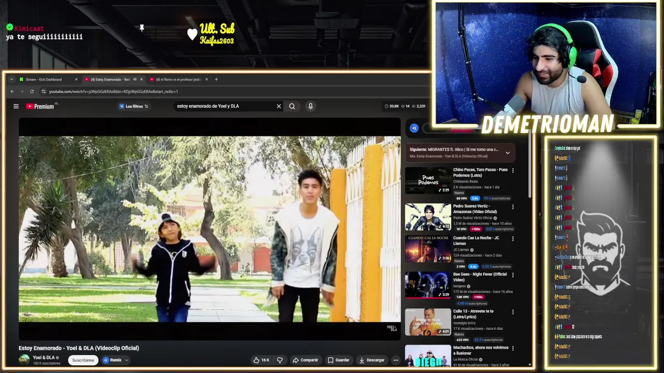
Task: Open Calle 13 Atrevete te te thumbnail
Action: [428, 322]
